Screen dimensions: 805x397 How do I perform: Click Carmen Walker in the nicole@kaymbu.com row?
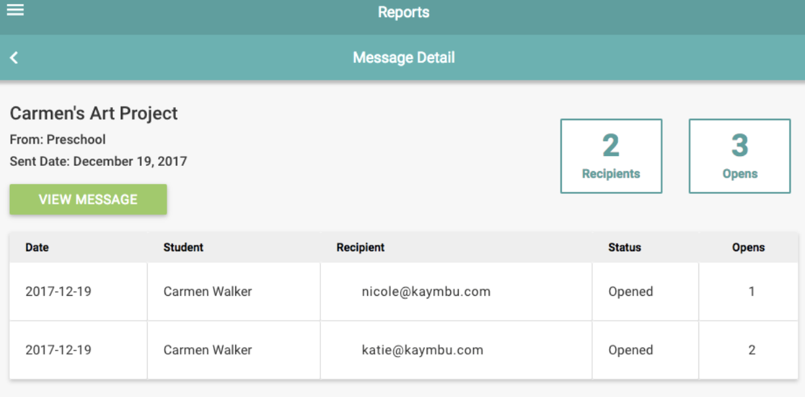click(207, 292)
